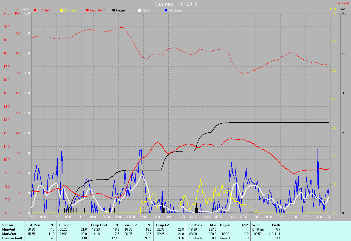Screen dimensions: 351x241
Task: Click the Windböen legend text label
Action: pyautogui.click(x=175, y=10)
